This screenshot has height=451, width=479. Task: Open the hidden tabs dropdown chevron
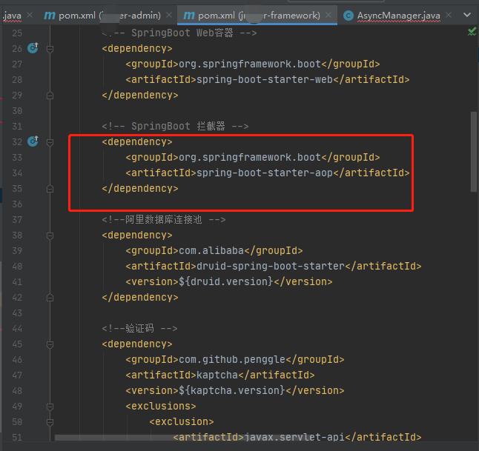pyautogui.click(x=467, y=15)
